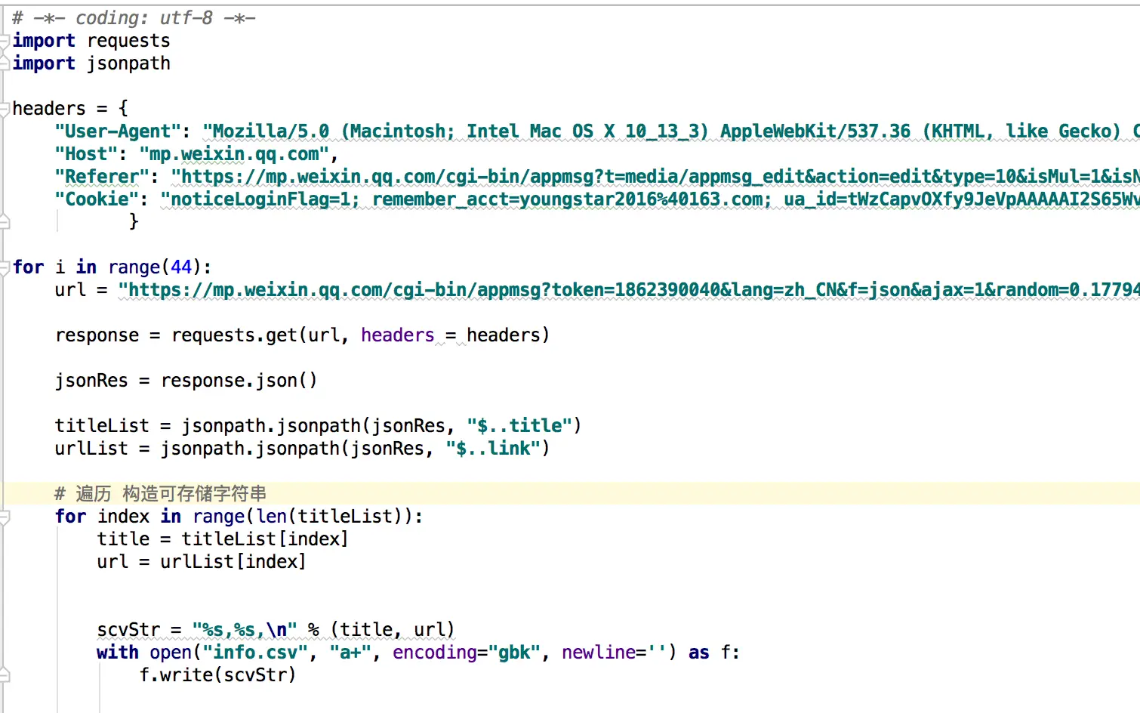Click "titleList[index]" expression
This screenshot has height=713, width=1140.
pyautogui.click(x=265, y=539)
